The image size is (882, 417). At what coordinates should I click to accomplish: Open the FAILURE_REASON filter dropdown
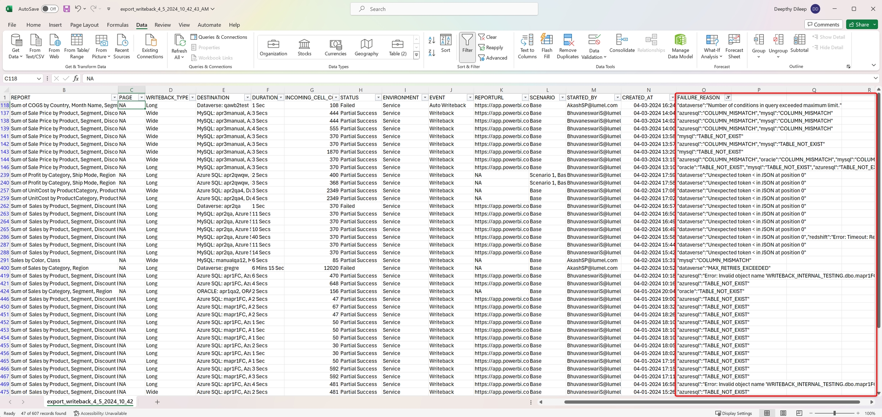point(728,97)
